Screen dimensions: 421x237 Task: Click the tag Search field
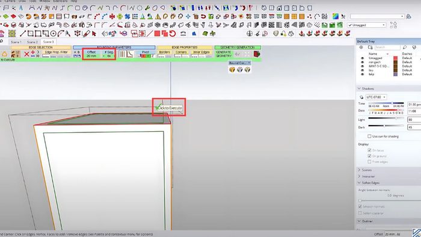(x=387, y=48)
